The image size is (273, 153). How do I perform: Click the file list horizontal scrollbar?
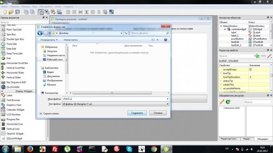click(112, 93)
